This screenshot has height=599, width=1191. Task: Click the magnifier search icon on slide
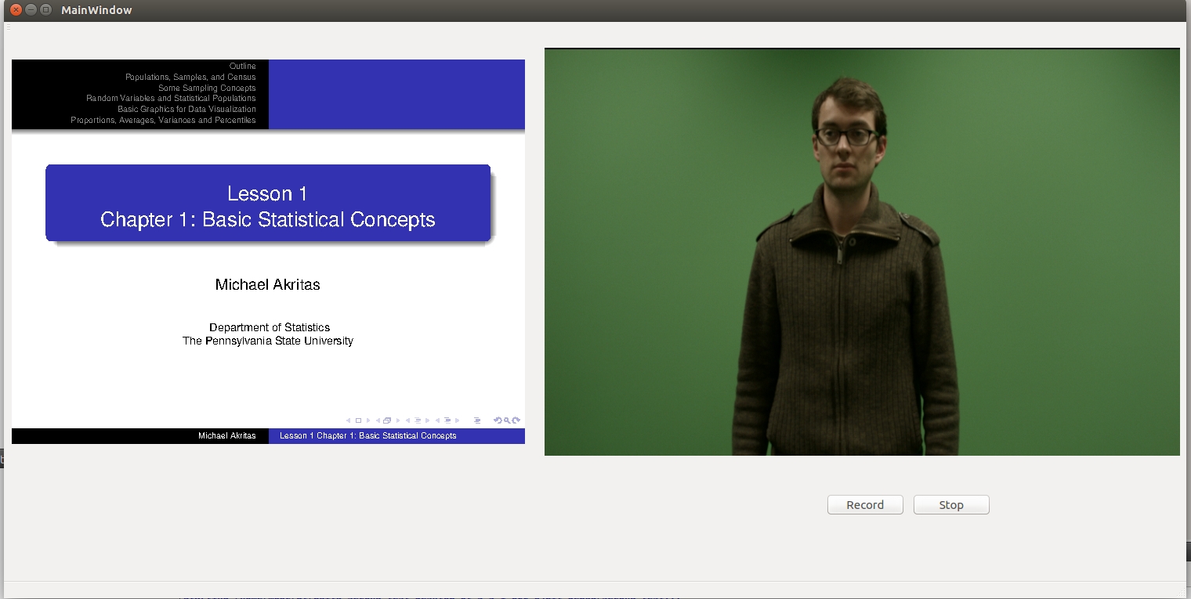click(507, 420)
